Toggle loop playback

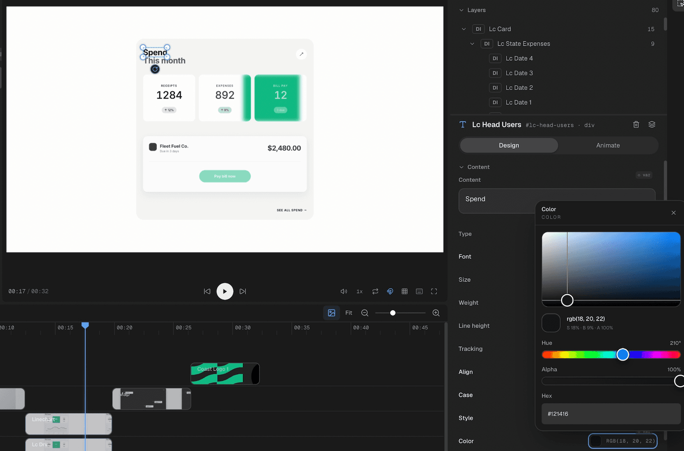coord(375,291)
